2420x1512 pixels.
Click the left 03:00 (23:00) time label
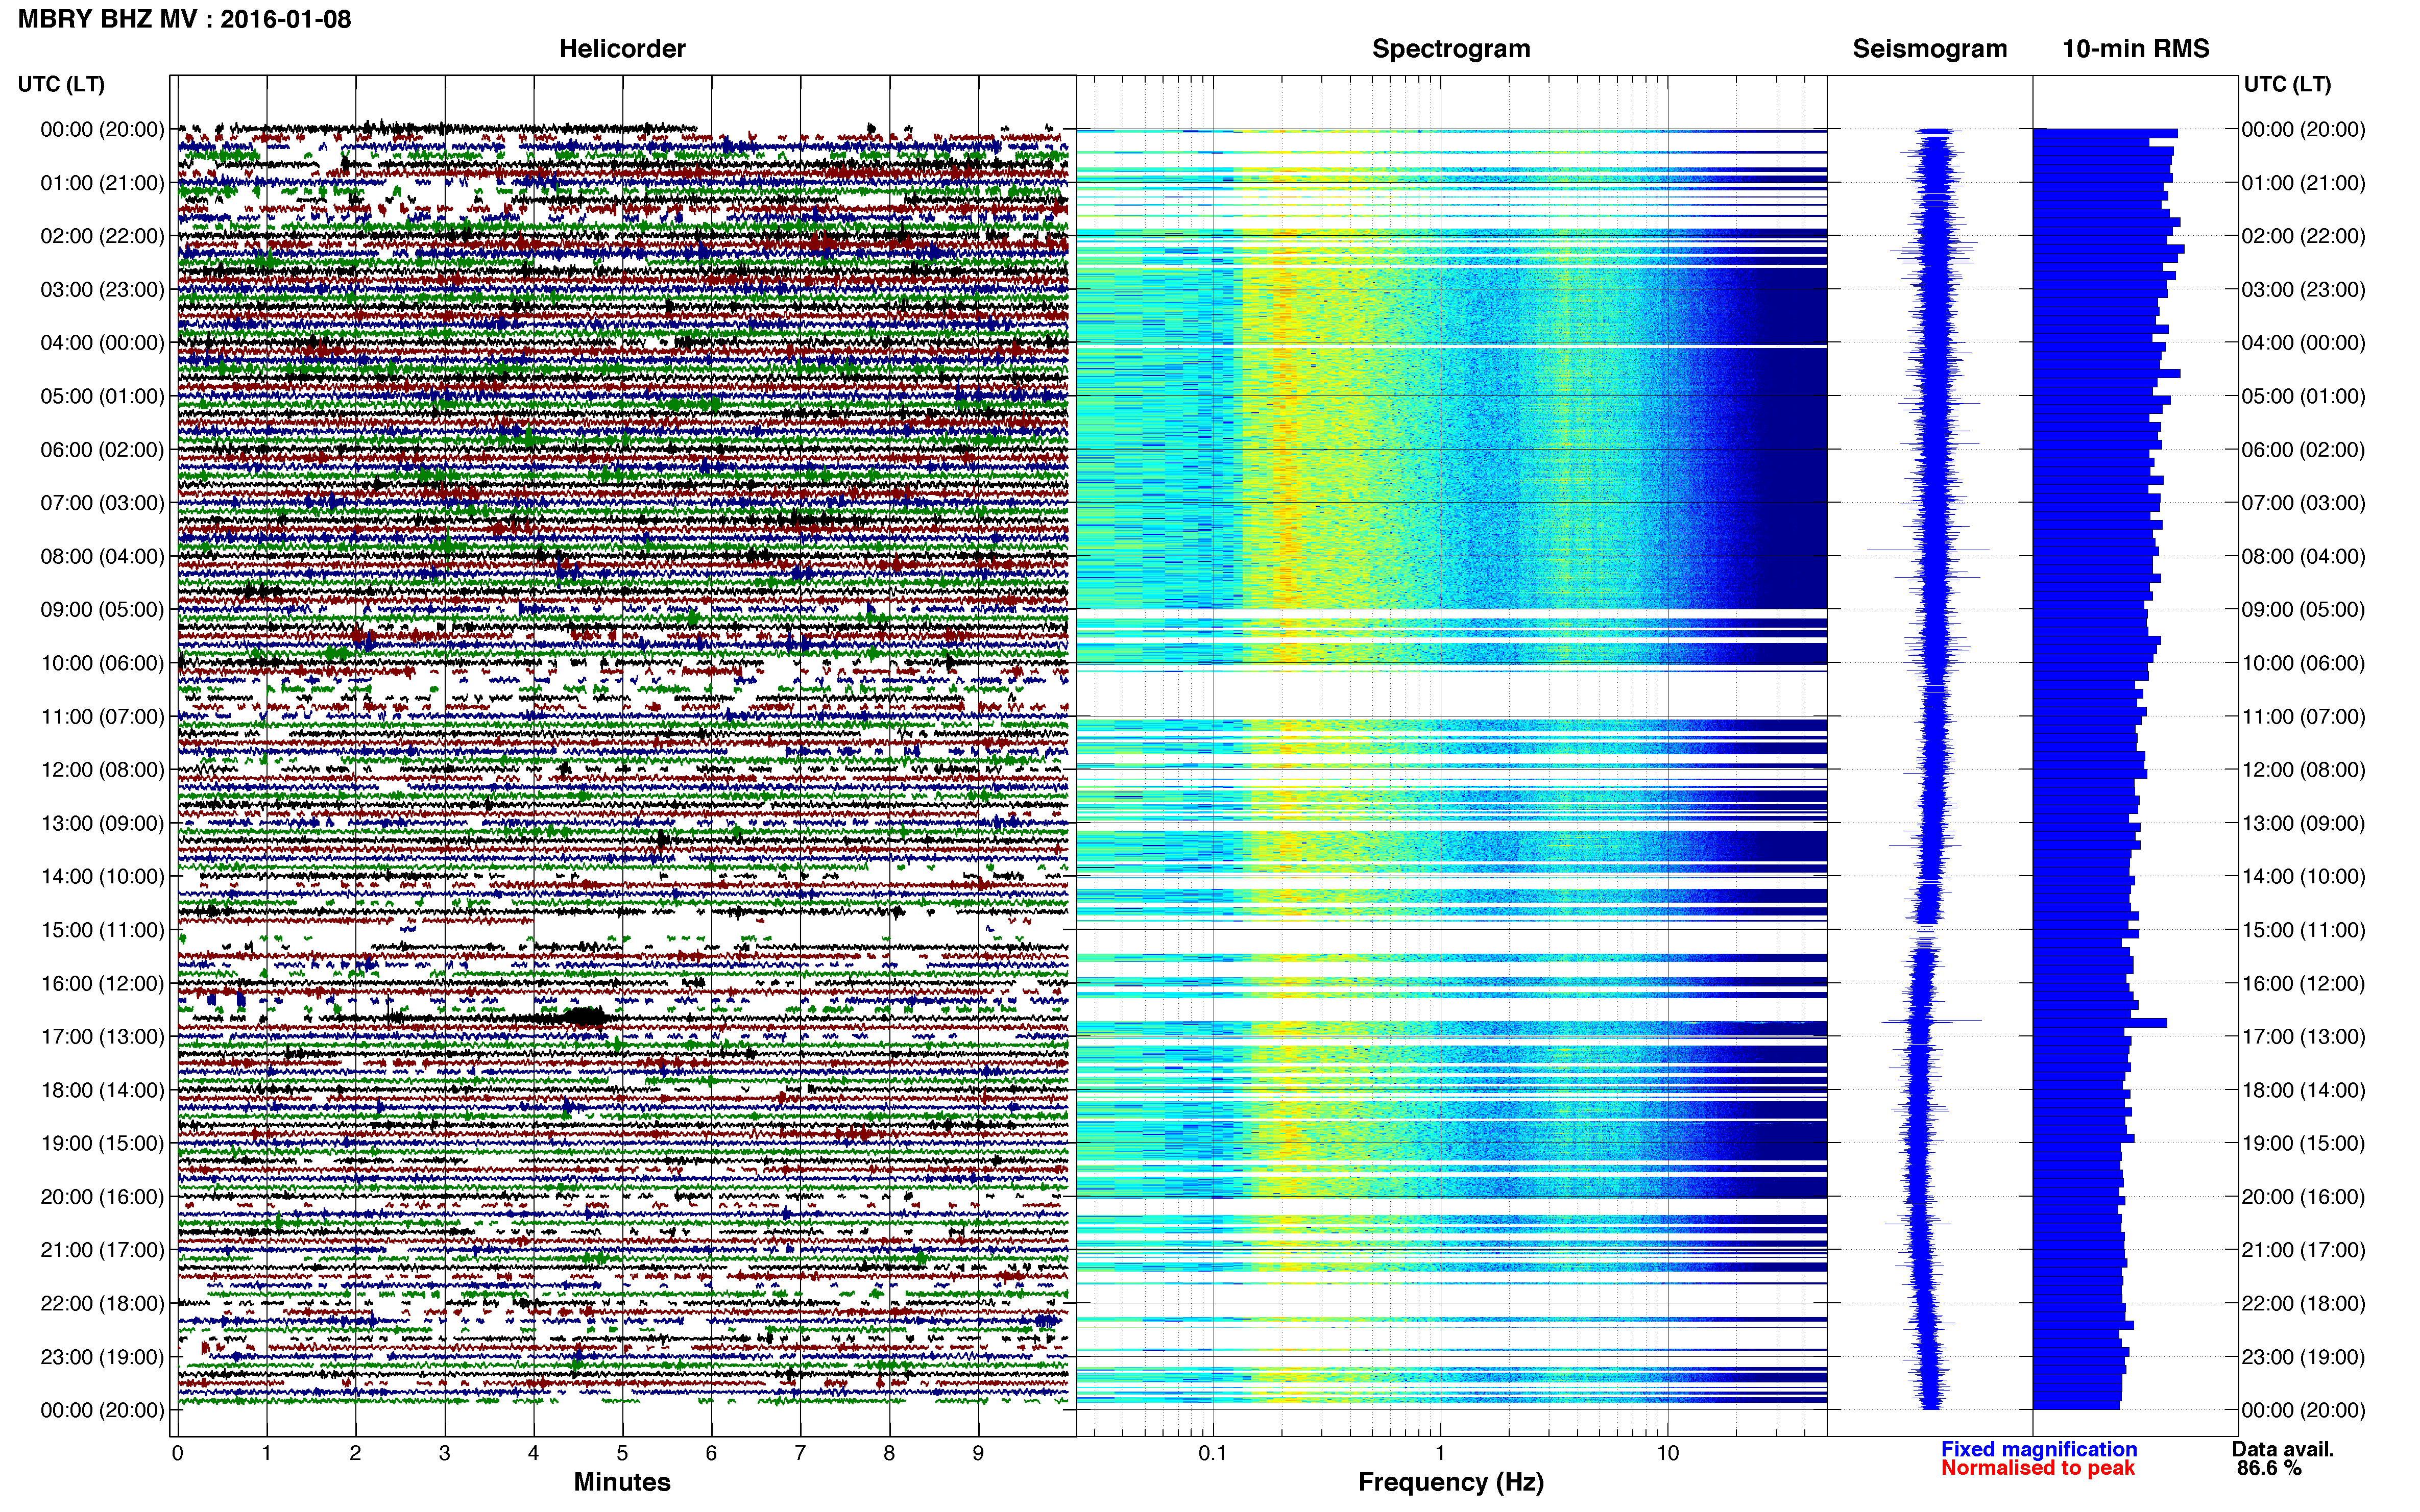102,289
